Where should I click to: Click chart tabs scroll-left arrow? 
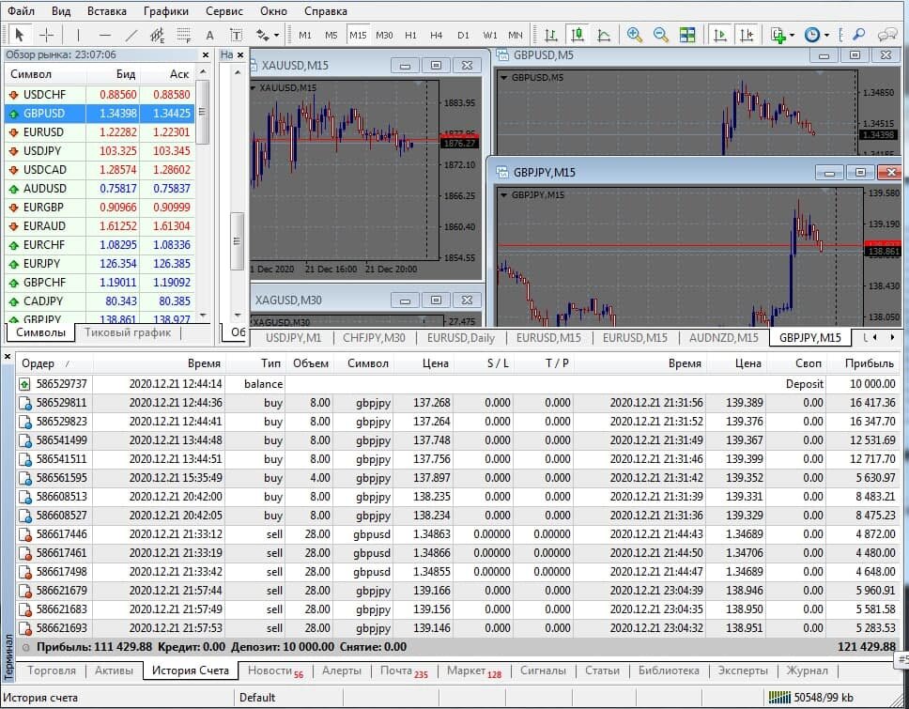pos(875,337)
